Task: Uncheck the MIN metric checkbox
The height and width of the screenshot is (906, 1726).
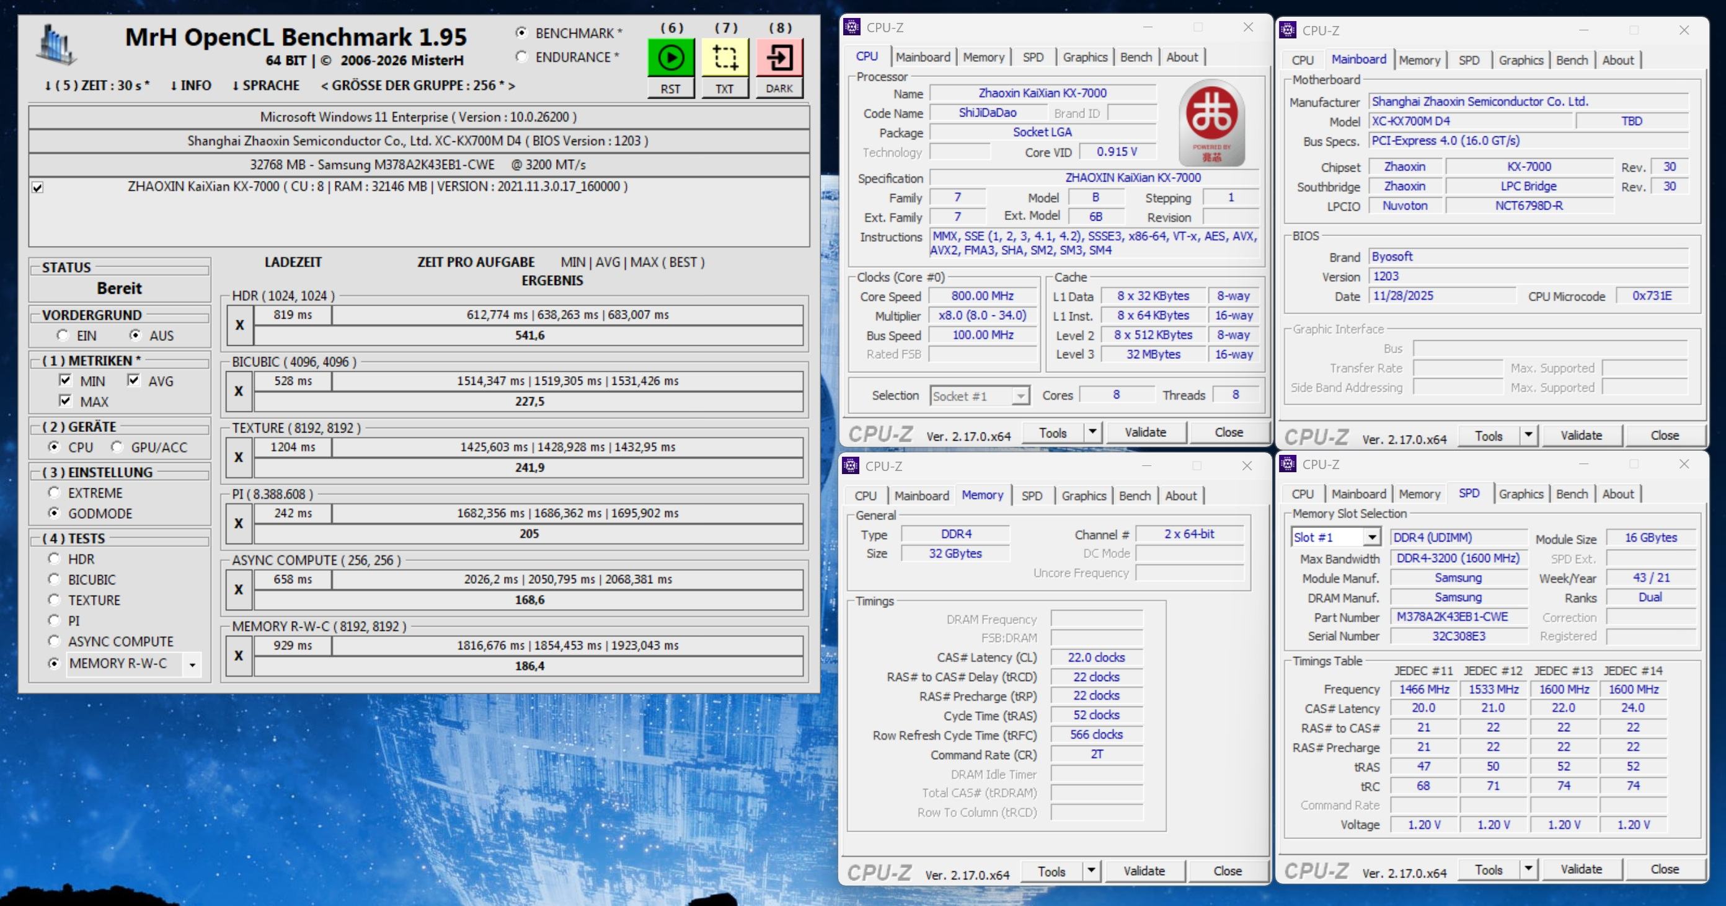Action: pyautogui.click(x=65, y=380)
